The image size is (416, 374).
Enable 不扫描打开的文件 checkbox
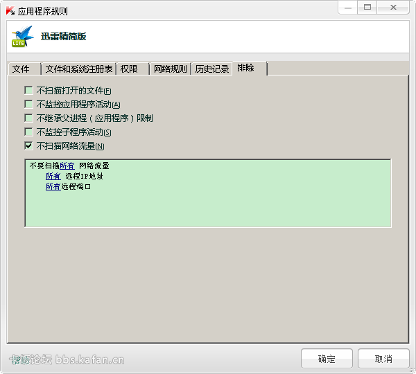point(28,91)
